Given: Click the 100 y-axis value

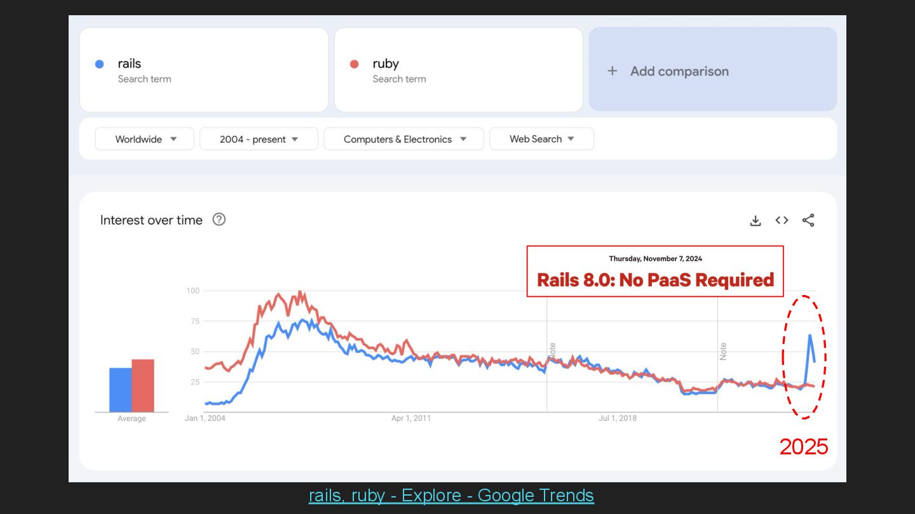Looking at the screenshot, I should click(193, 291).
